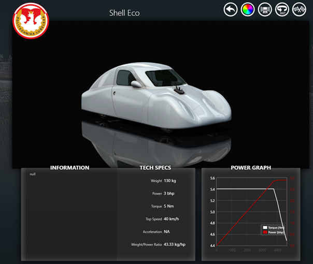Click the POWER GRAPH heading
313x264 pixels.
click(x=251, y=168)
